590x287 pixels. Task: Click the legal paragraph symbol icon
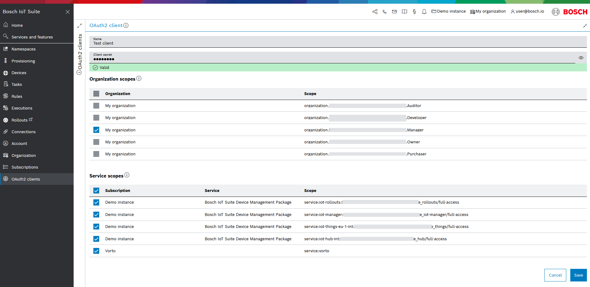click(x=414, y=12)
